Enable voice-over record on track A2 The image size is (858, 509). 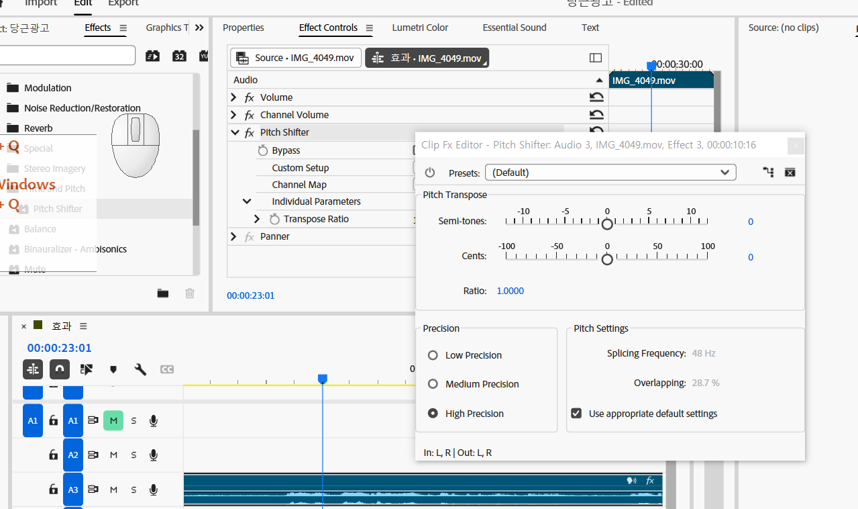tap(154, 455)
